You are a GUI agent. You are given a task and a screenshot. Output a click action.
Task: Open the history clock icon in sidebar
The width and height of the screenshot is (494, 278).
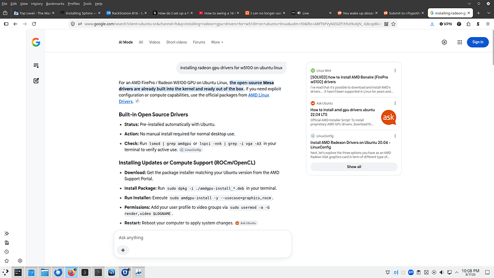tap(7, 252)
